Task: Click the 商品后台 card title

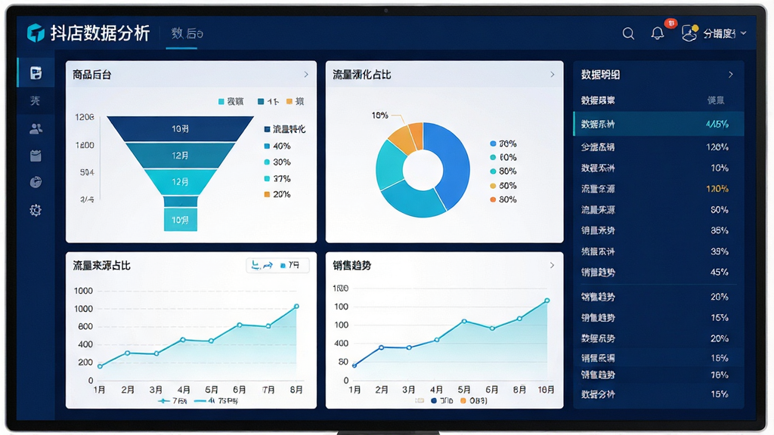Action: point(91,75)
